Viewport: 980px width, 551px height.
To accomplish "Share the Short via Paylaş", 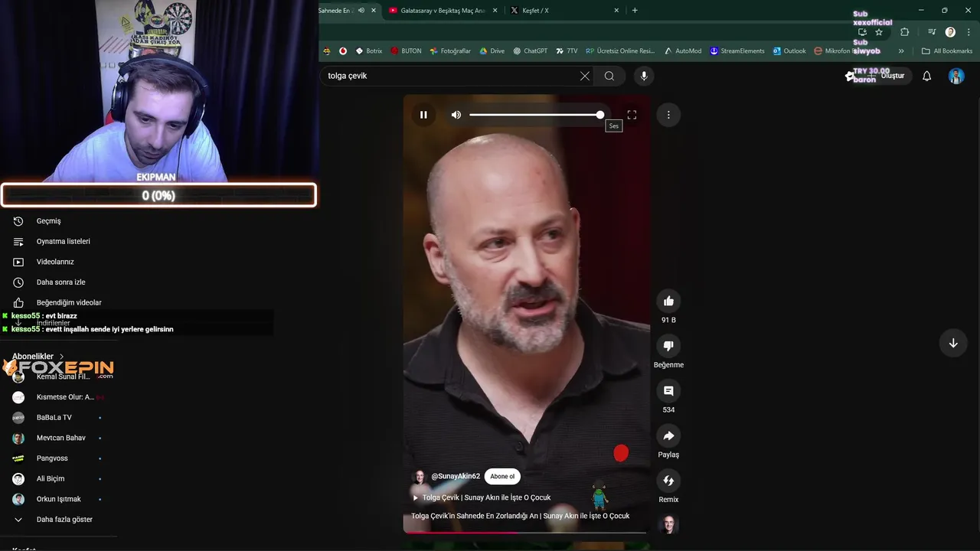I will point(668,436).
